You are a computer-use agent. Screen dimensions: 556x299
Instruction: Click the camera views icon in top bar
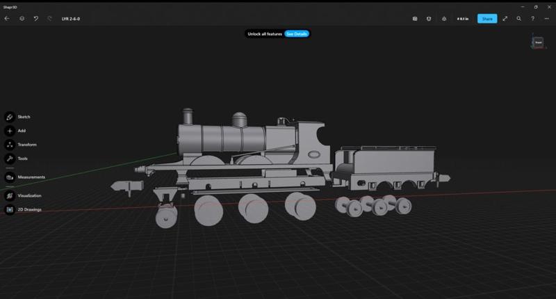(415, 19)
